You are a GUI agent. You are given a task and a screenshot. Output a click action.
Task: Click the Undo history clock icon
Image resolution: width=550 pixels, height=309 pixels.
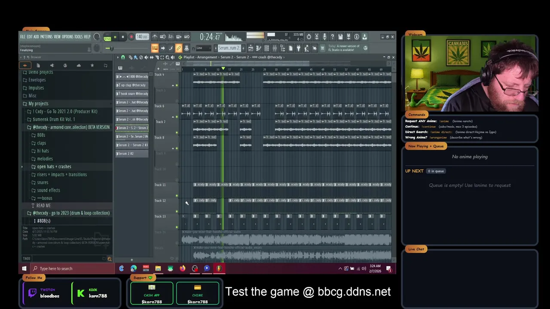309,36
